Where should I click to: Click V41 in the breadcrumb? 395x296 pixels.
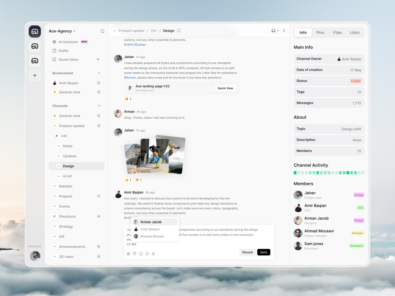click(154, 31)
